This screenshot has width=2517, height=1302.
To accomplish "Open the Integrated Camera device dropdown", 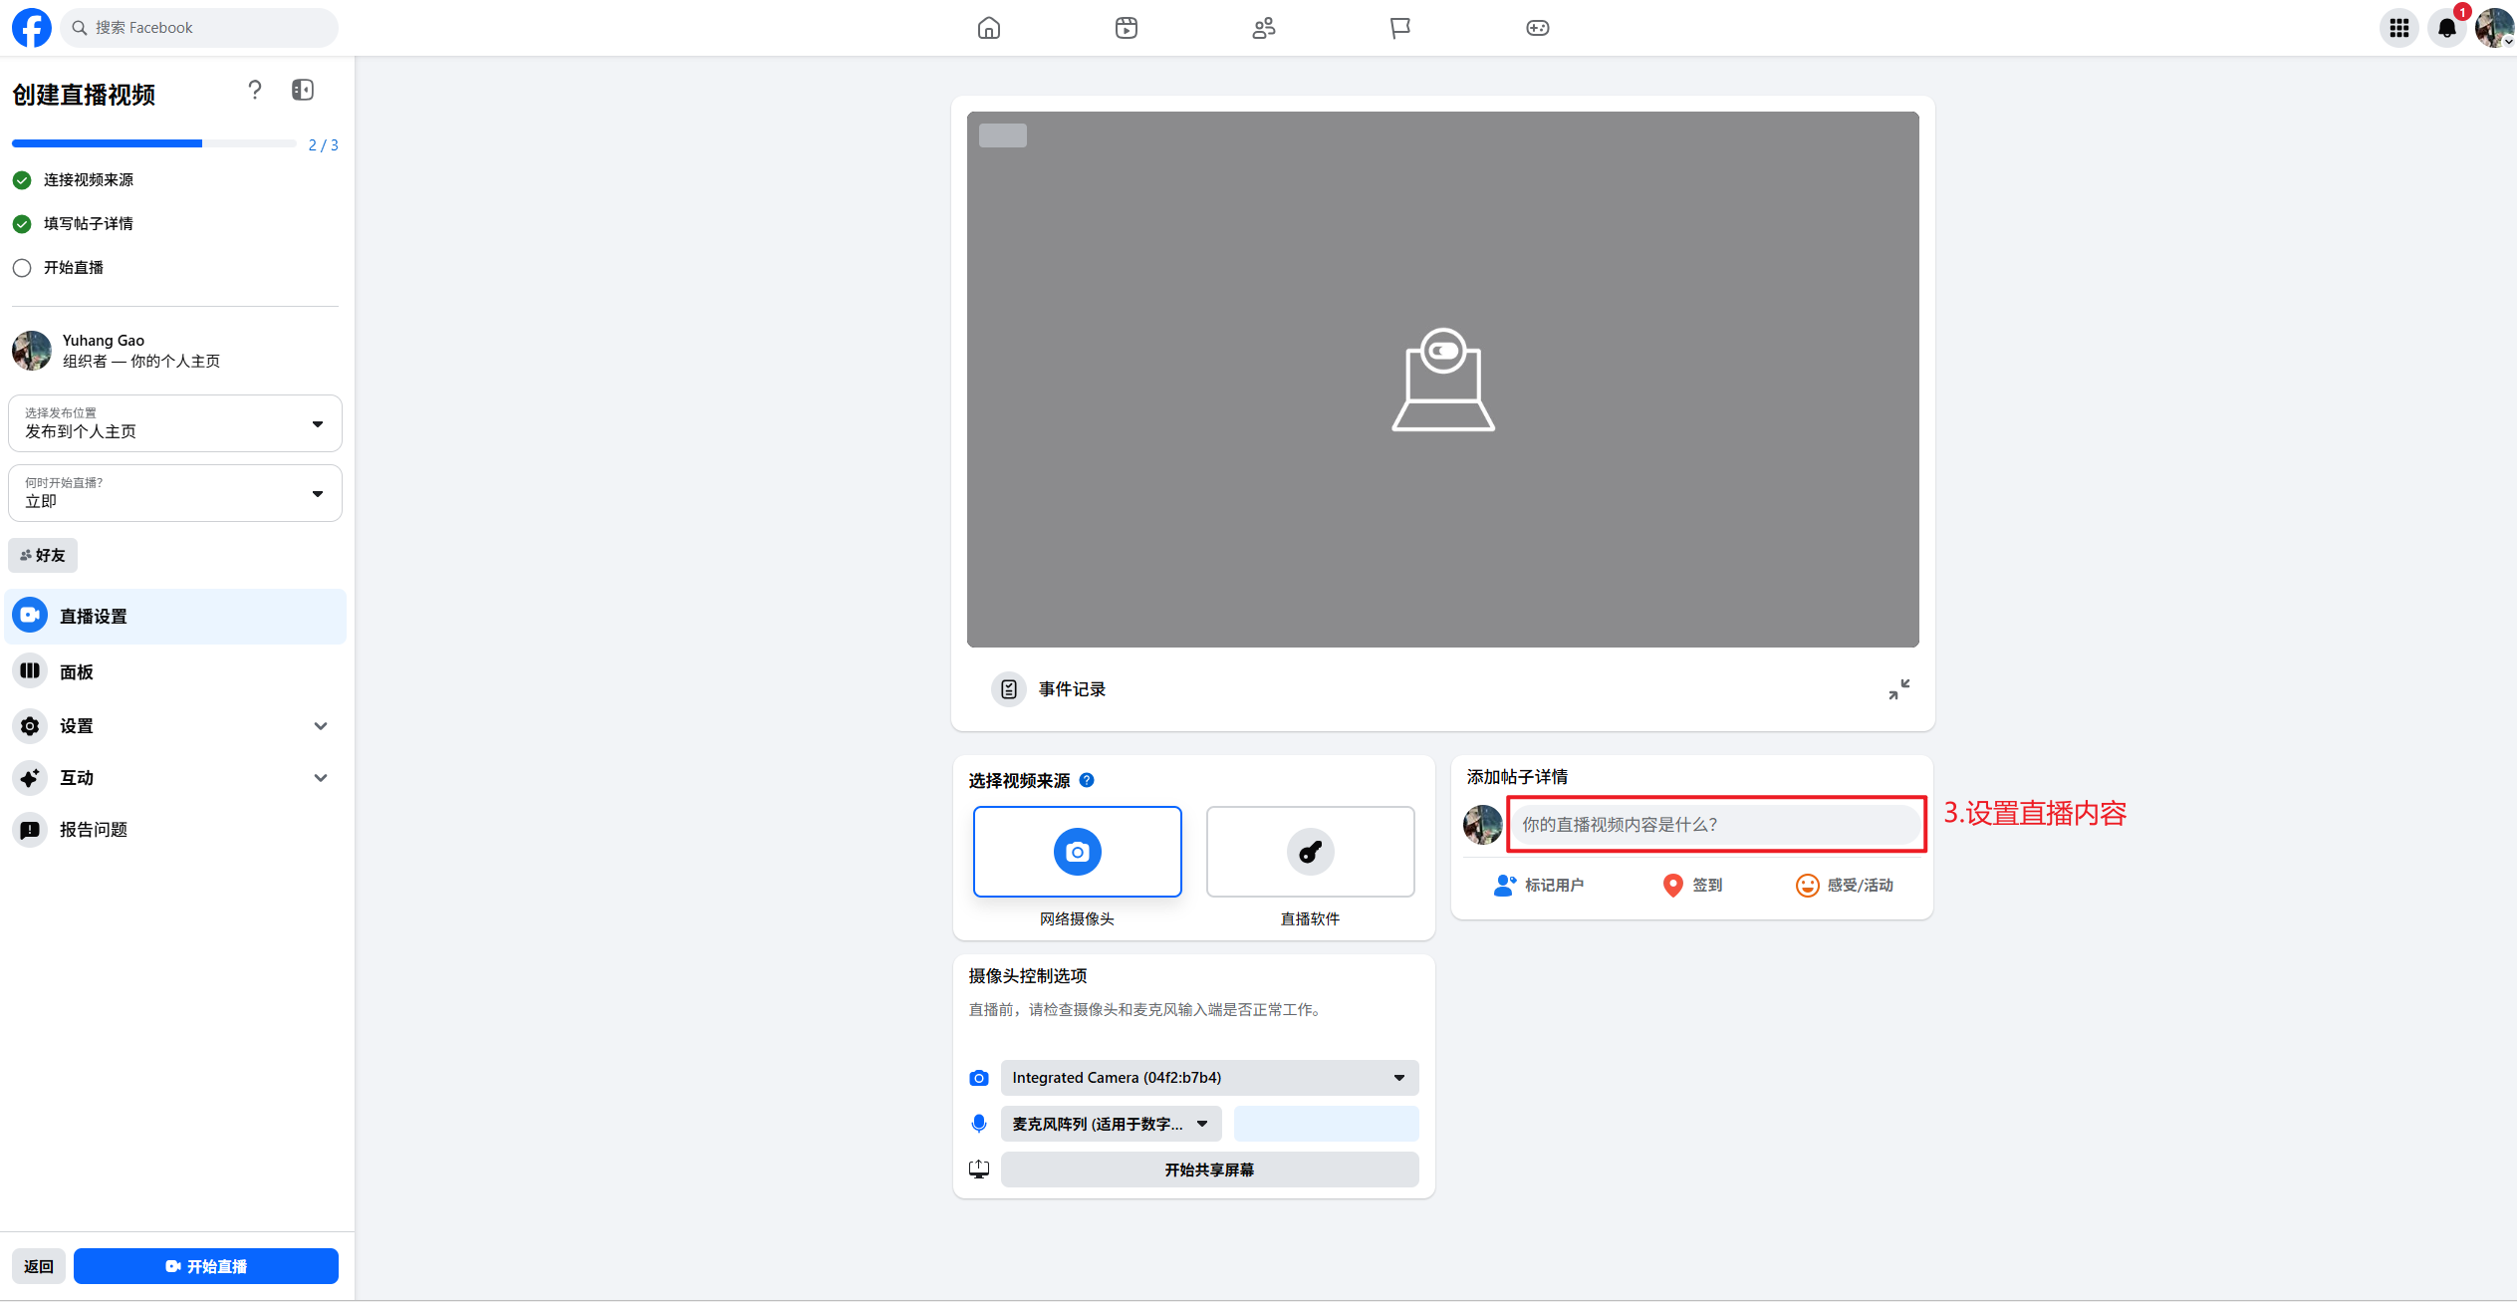I will (1209, 1078).
